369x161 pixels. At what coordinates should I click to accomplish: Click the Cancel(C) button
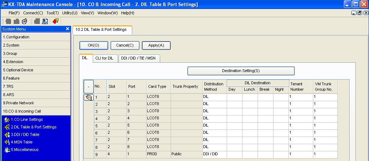pyautogui.click(x=125, y=46)
